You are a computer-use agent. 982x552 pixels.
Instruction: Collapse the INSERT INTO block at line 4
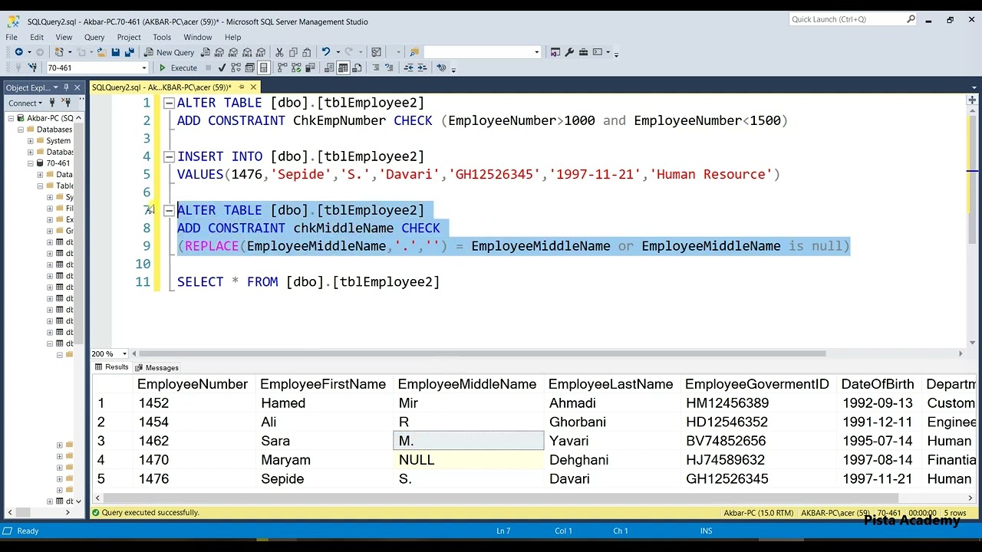(169, 156)
